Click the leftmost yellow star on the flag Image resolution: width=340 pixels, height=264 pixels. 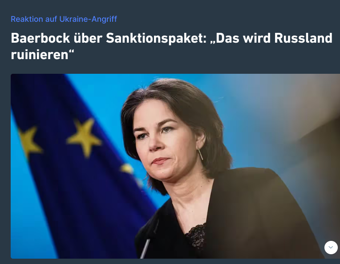pos(29,142)
